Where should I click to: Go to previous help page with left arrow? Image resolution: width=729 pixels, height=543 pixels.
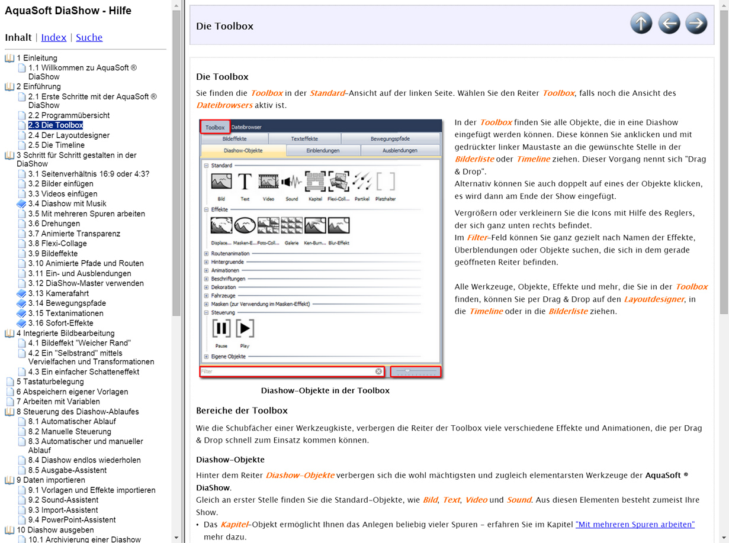pyautogui.click(x=669, y=24)
